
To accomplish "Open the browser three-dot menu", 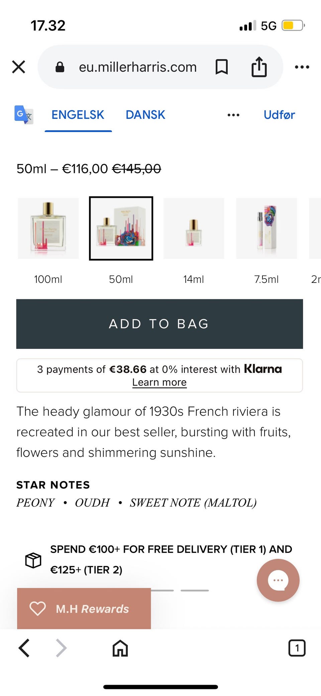I will tap(302, 67).
